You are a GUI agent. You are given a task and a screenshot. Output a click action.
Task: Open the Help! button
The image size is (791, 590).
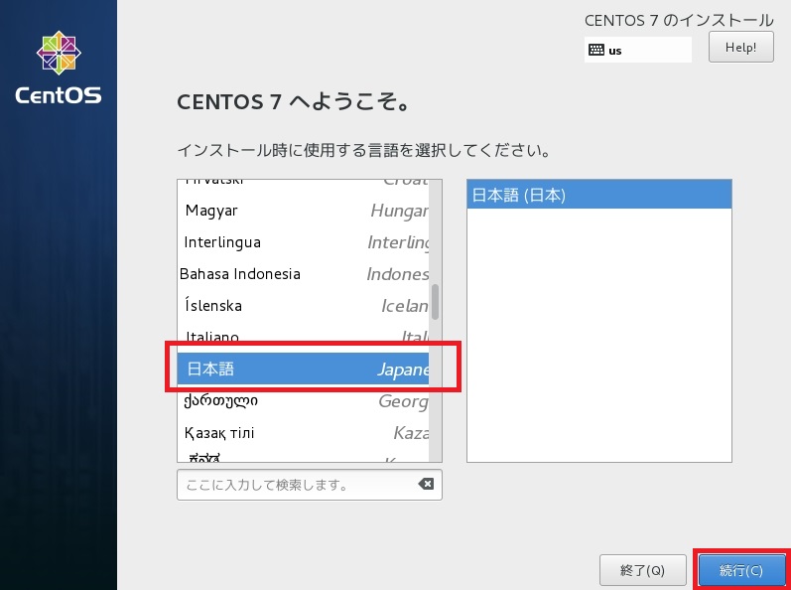pos(740,47)
